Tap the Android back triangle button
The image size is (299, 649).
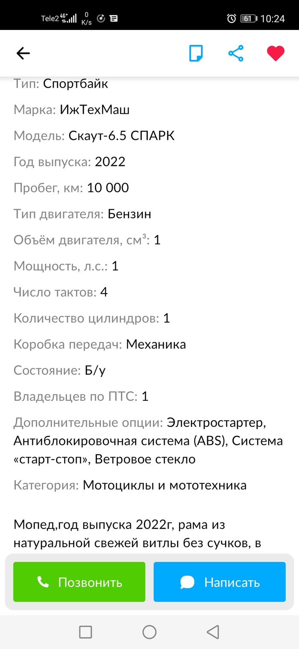pyautogui.click(x=213, y=632)
